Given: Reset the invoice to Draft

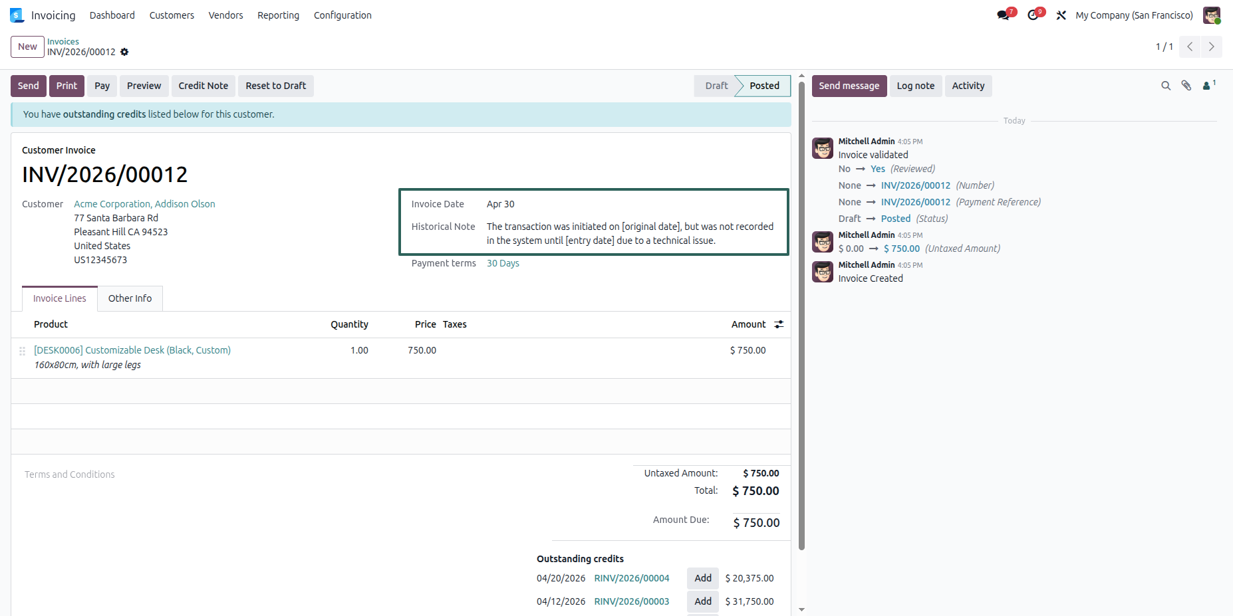Looking at the screenshot, I should [x=276, y=86].
